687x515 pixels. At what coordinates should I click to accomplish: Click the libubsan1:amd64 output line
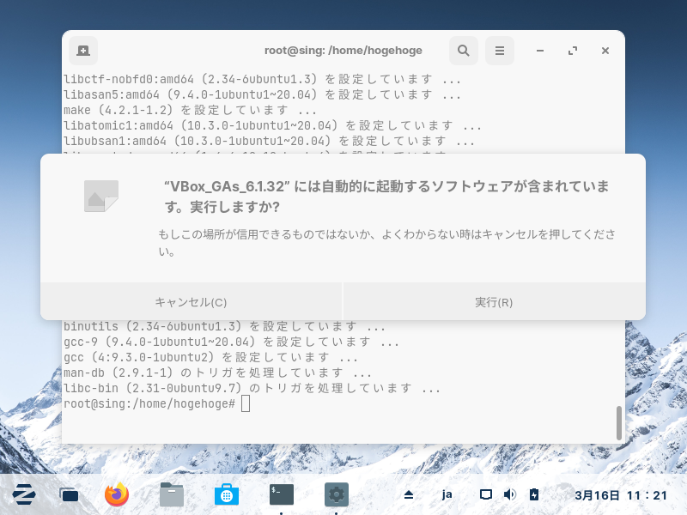tap(269, 141)
